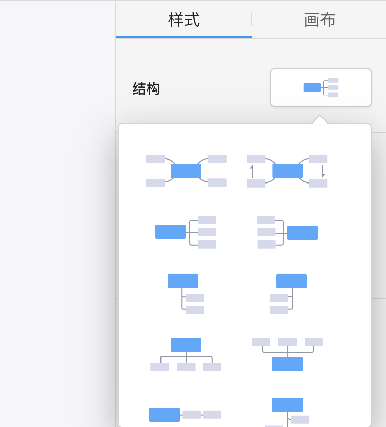This screenshot has height=427, width=386.
Task: Pick the upward org chart structure
Action: coord(287,354)
